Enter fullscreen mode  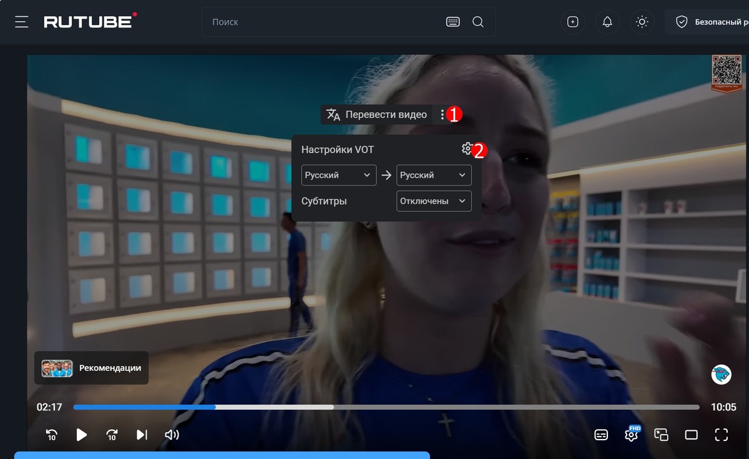point(721,435)
